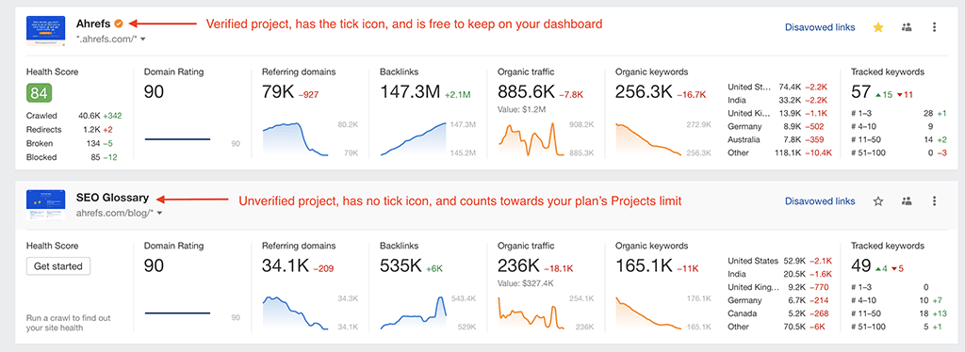Star the SEO Glossary project

[x=878, y=200]
